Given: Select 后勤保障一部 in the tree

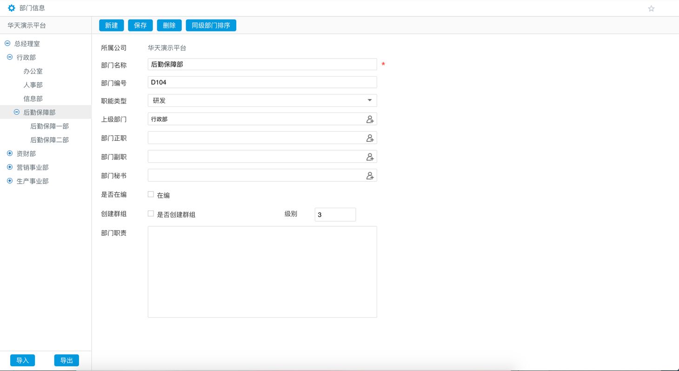Looking at the screenshot, I should coord(49,126).
